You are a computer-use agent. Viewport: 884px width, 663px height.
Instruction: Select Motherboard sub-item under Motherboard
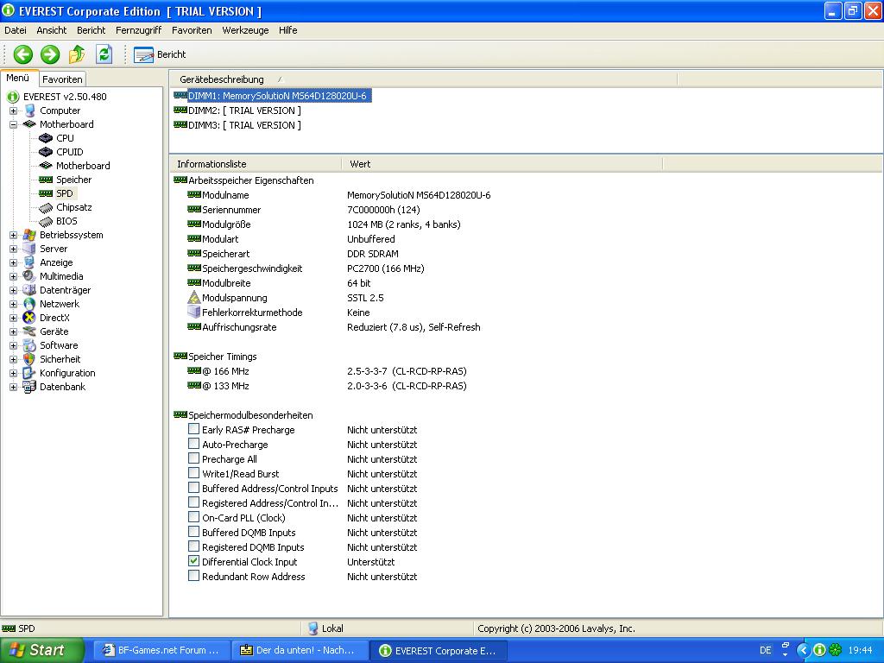click(83, 166)
